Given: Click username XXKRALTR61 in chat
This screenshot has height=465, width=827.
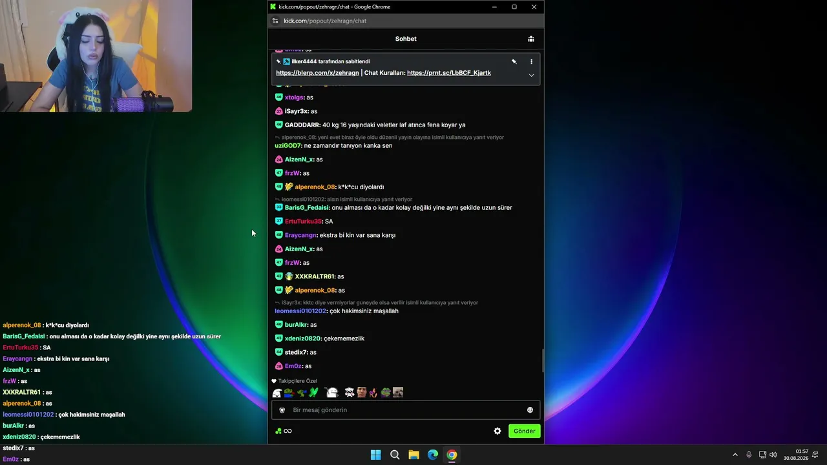Looking at the screenshot, I should 315,276.
